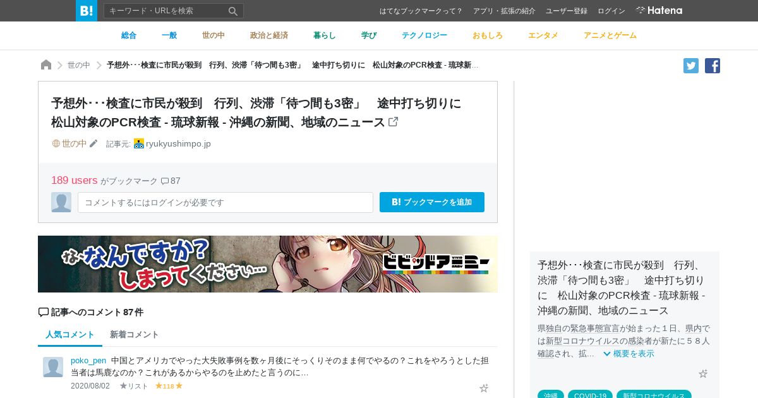Click 2020/08/02 comment date
Screen dimensions: 758x398
point(90,386)
